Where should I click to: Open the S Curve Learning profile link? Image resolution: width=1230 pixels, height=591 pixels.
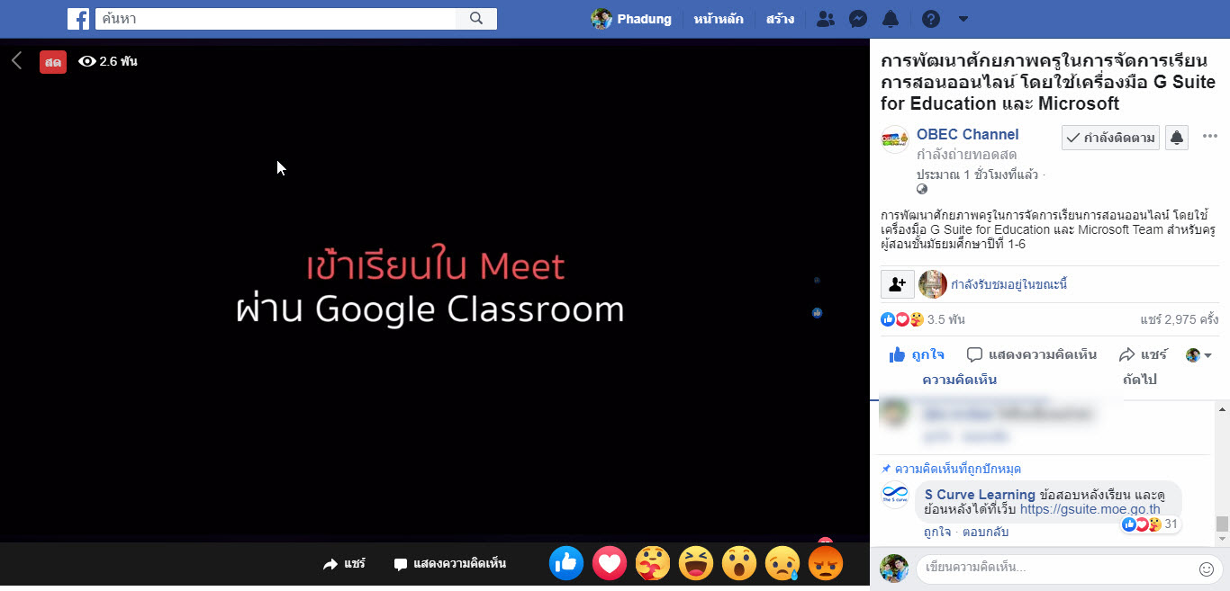(980, 495)
